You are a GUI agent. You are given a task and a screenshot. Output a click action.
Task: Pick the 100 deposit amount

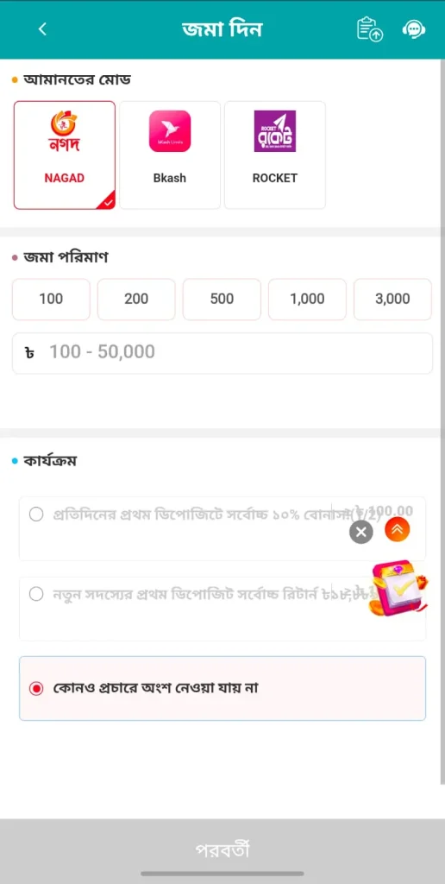pos(51,300)
